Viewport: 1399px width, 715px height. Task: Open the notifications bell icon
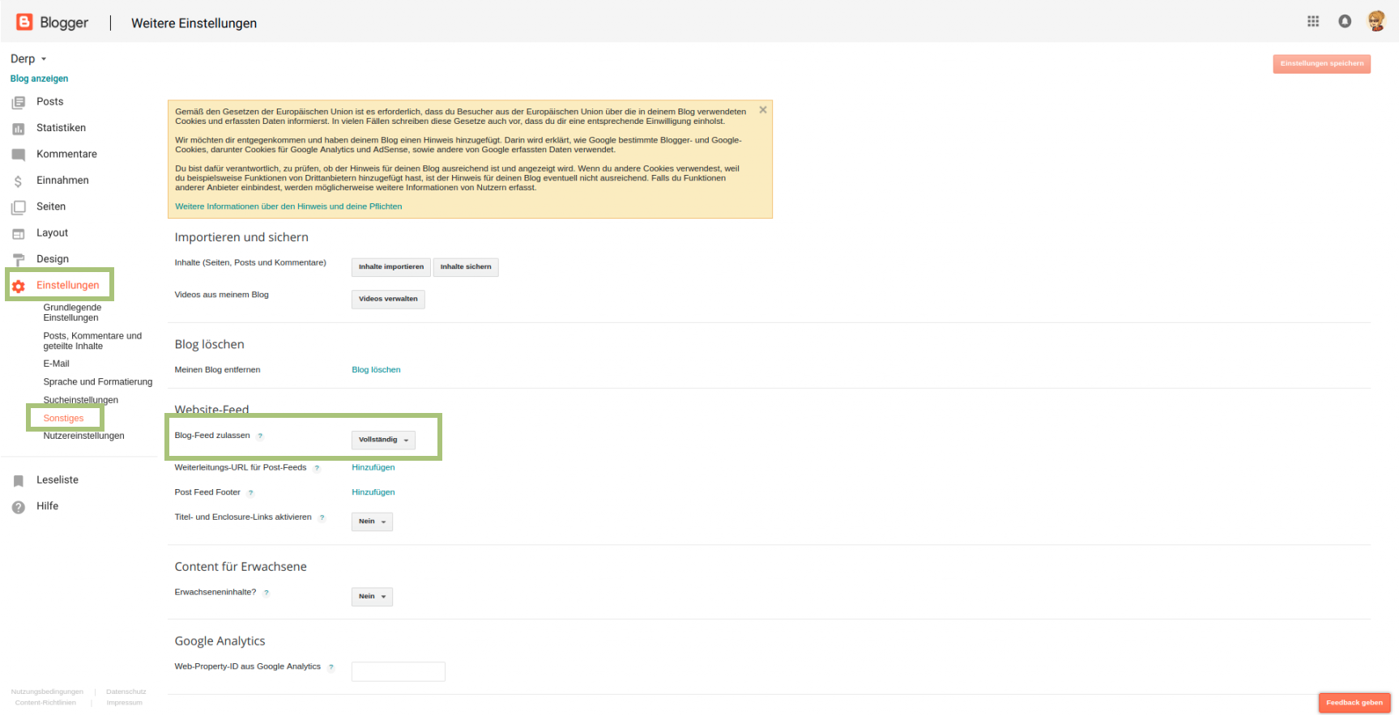[1345, 22]
